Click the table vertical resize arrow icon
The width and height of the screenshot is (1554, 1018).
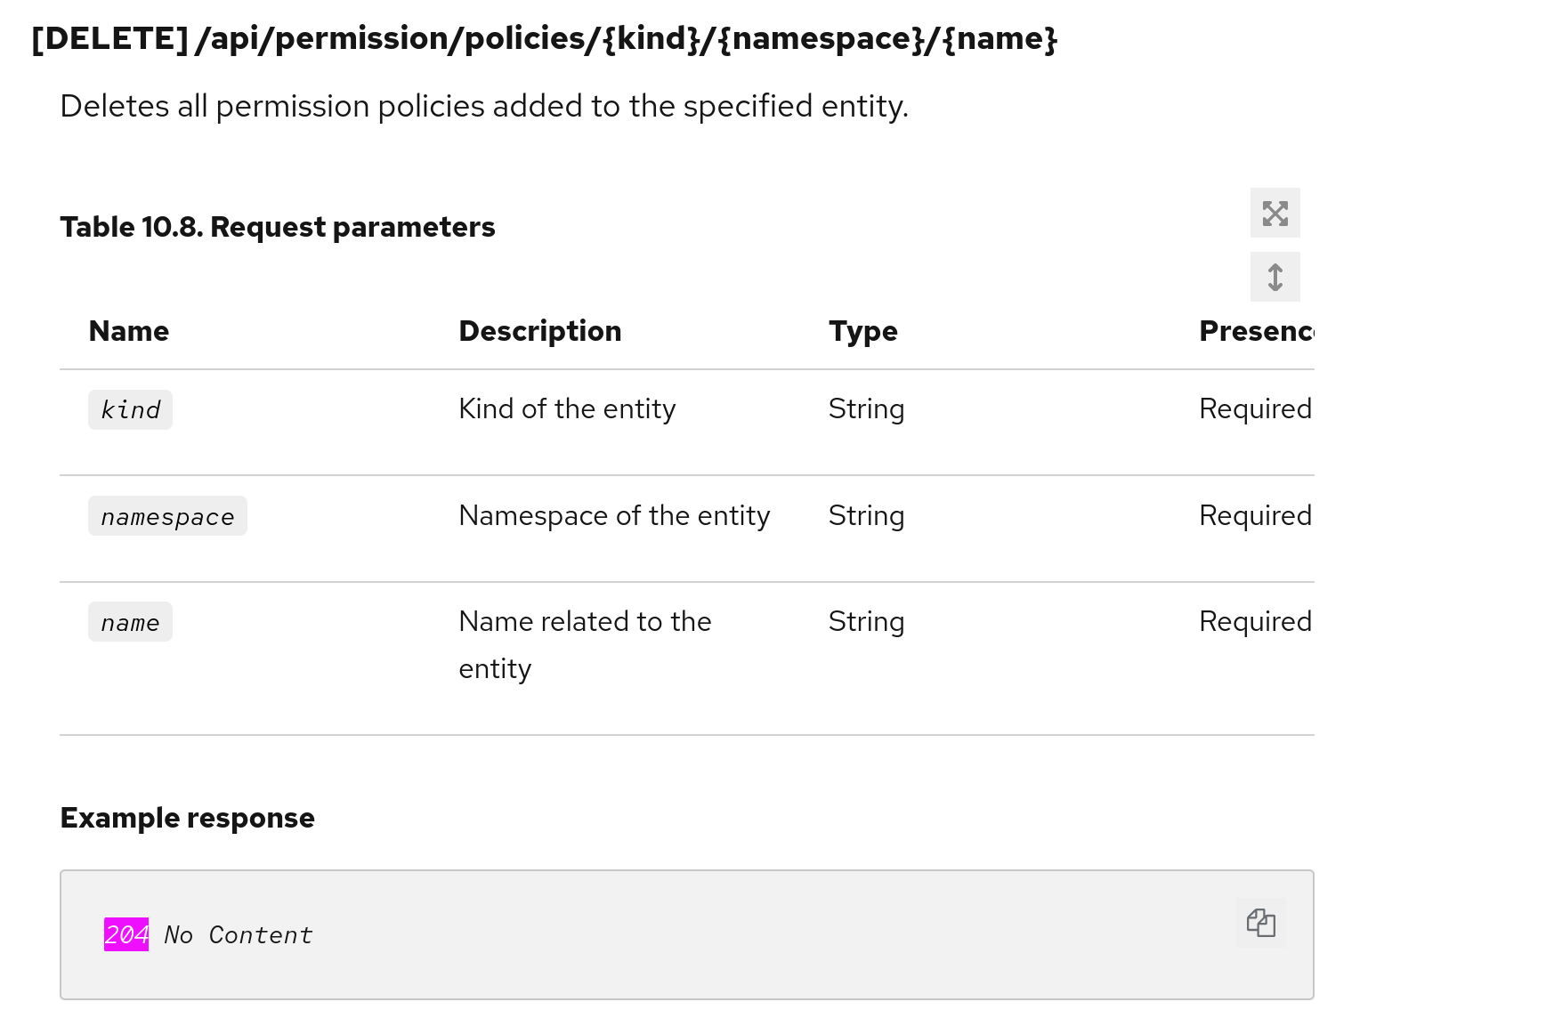coord(1275,278)
